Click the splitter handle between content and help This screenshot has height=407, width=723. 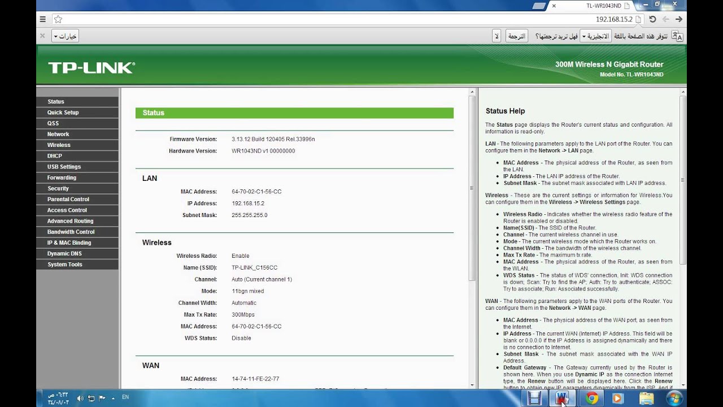coord(477,239)
